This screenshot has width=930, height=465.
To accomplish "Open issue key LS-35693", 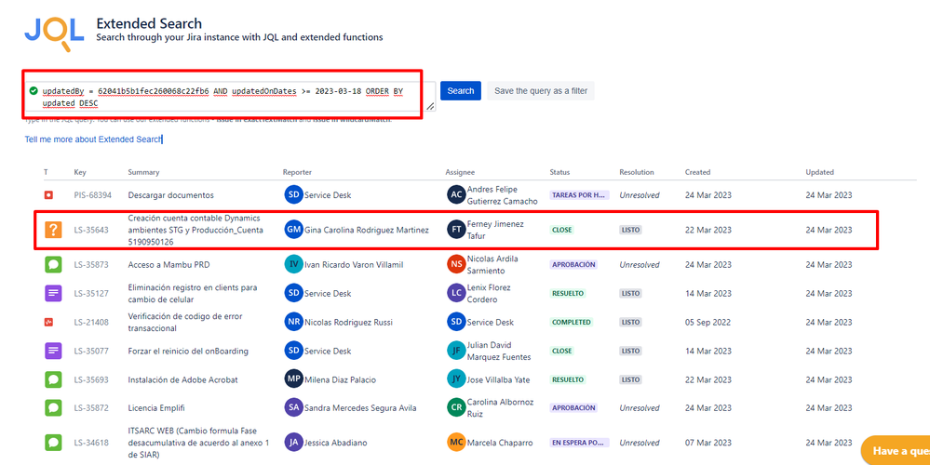I will 91,379.
